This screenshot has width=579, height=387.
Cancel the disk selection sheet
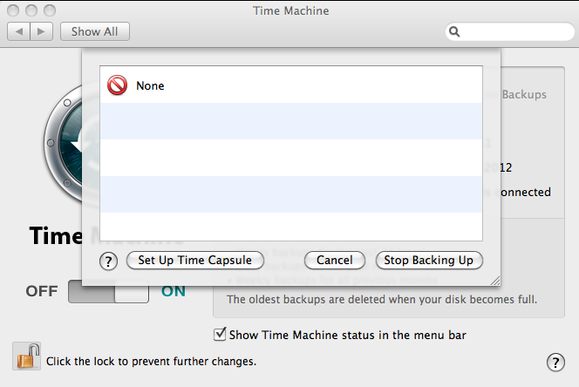[x=334, y=261]
